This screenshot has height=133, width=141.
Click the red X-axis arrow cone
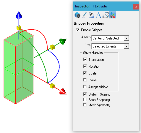(63, 92)
